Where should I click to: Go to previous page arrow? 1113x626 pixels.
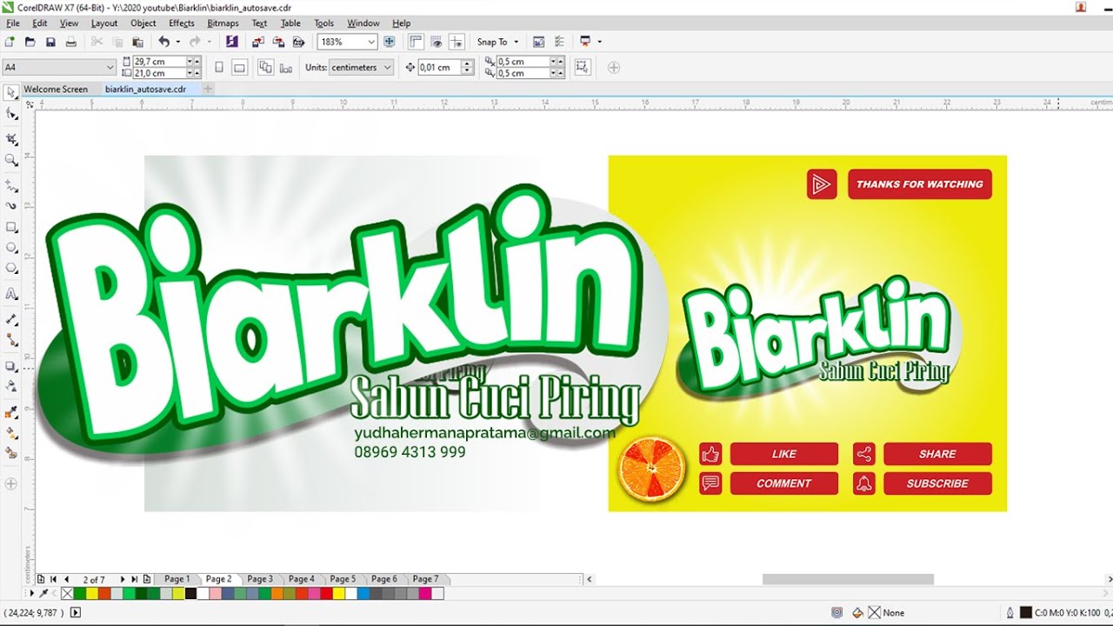pyautogui.click(x=66, y=579)
